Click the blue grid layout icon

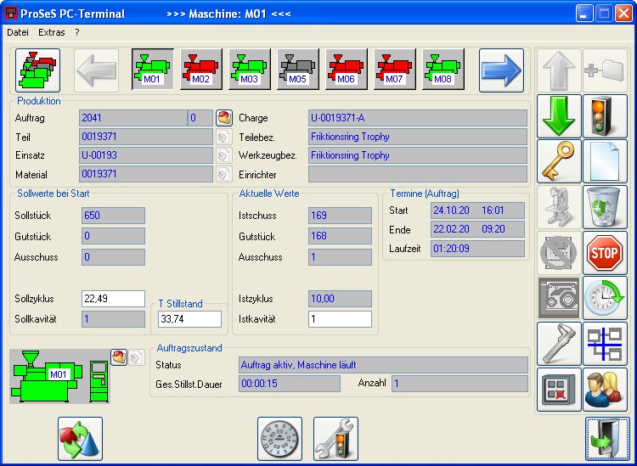(605, 344)
